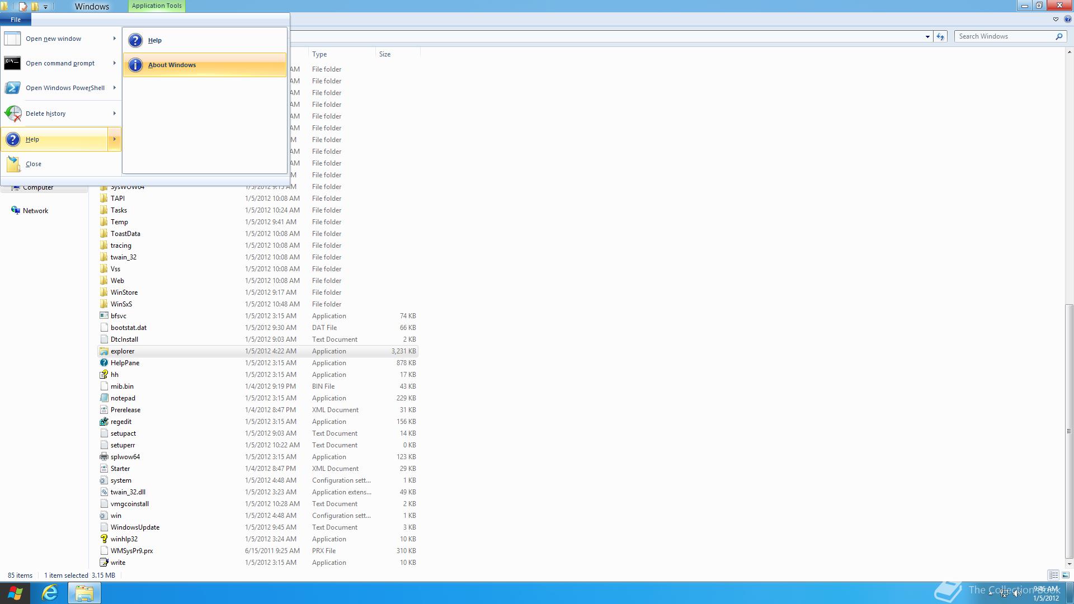Screen dimensions: 1074x604
Task: Click the notepad file icon
Action: click(103, 398)
